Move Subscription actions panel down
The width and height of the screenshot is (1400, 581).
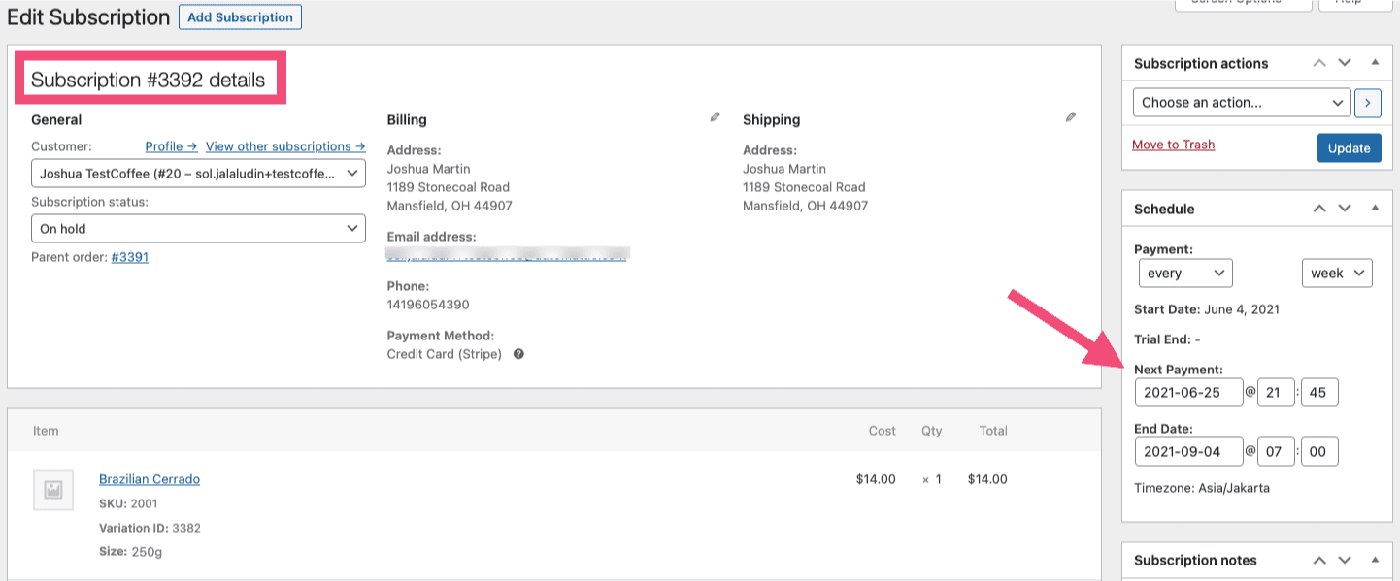click(x=1345, y=62)
